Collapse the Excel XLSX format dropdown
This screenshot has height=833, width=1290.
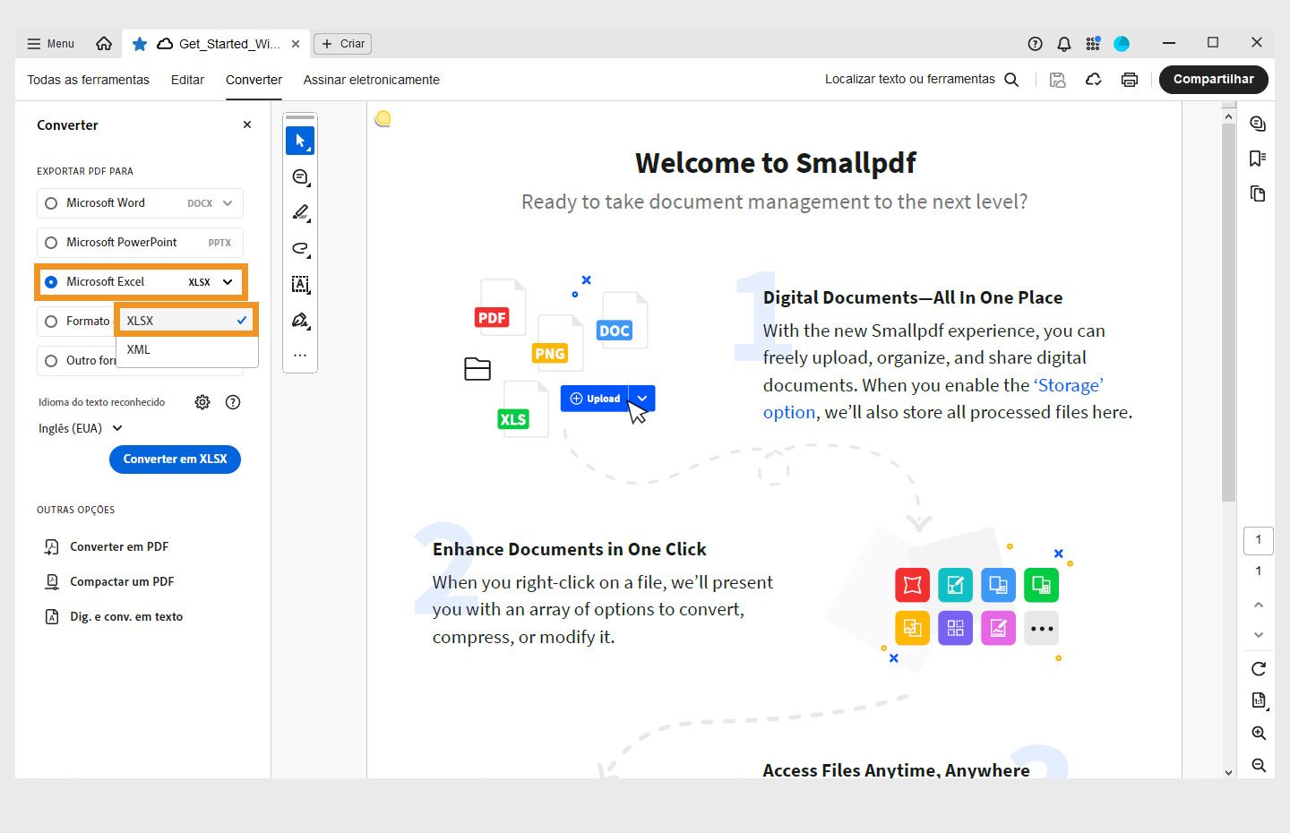pyautogui.click(x=228, y=282)
